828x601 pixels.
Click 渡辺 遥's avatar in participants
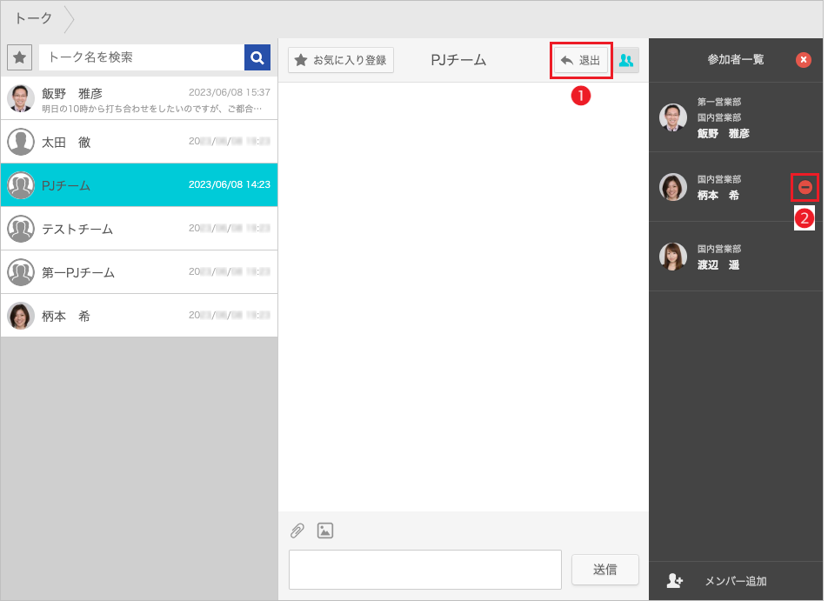pos(673,257)
